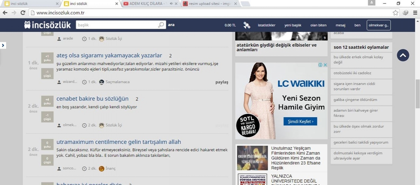Click the Saçmalamaca category icon

[102, 82]
